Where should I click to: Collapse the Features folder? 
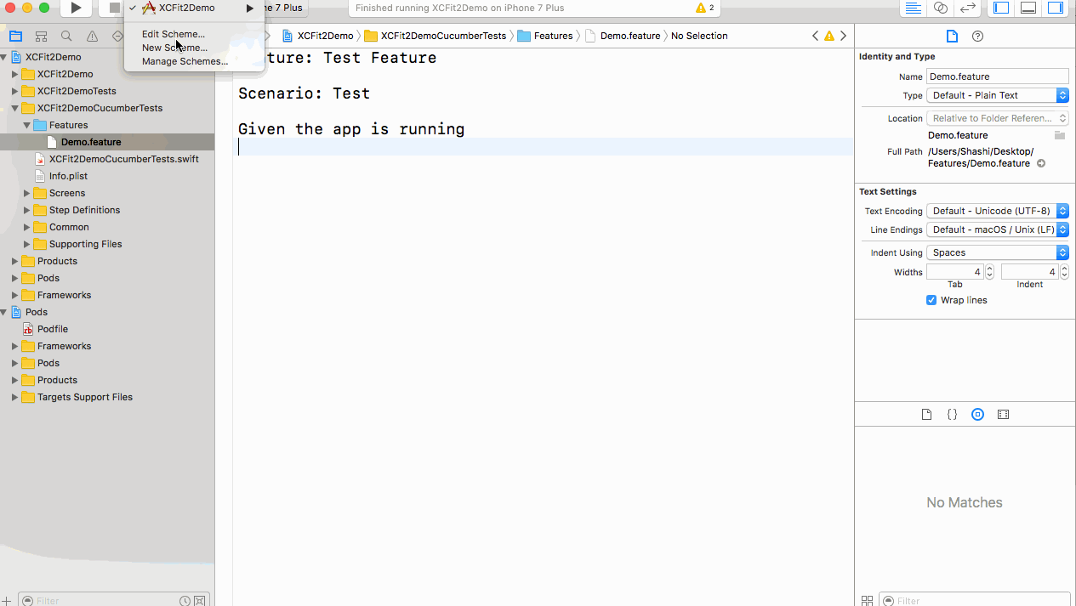[x=26, y=125]
